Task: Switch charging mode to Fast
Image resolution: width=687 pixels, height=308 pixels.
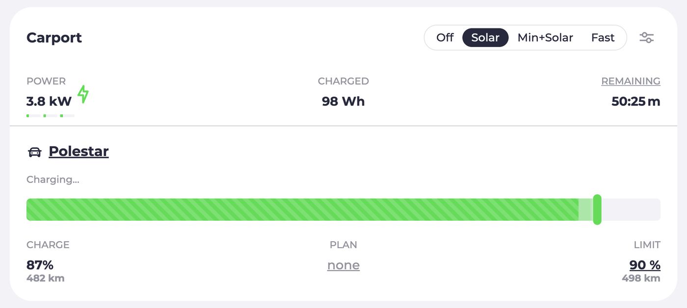Action: 603,38
